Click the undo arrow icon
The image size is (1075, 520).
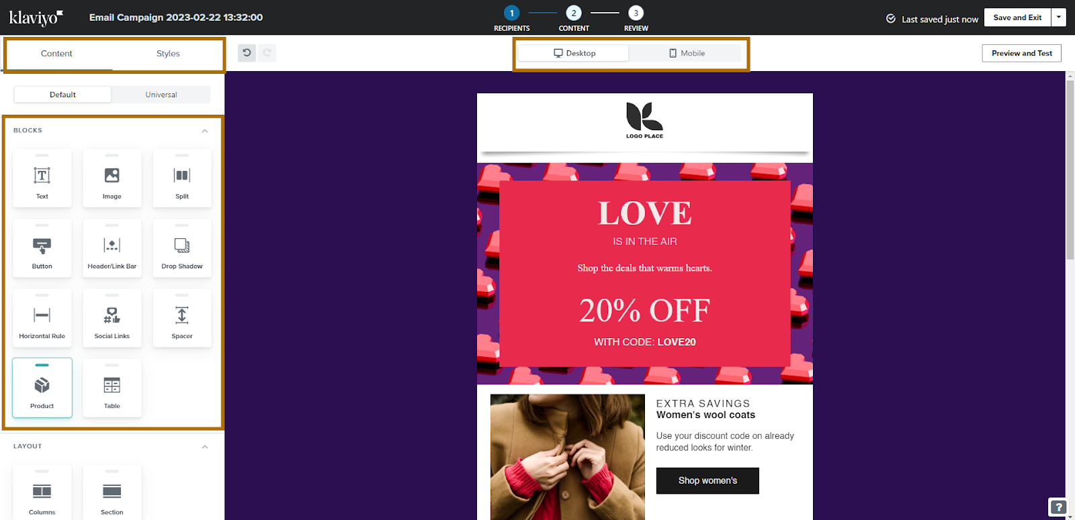pyautogui.click(x=247, y=53)
